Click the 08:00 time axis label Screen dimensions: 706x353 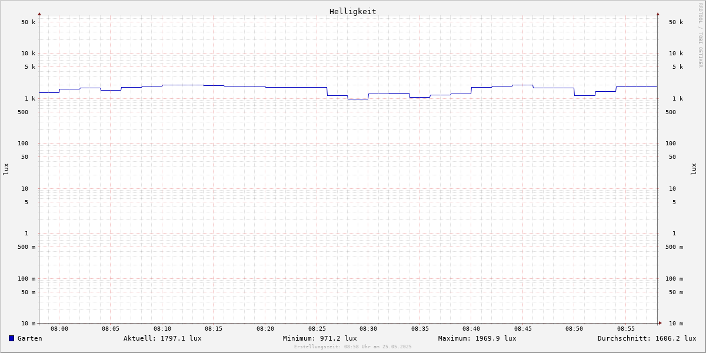click(x=59, y=329)
